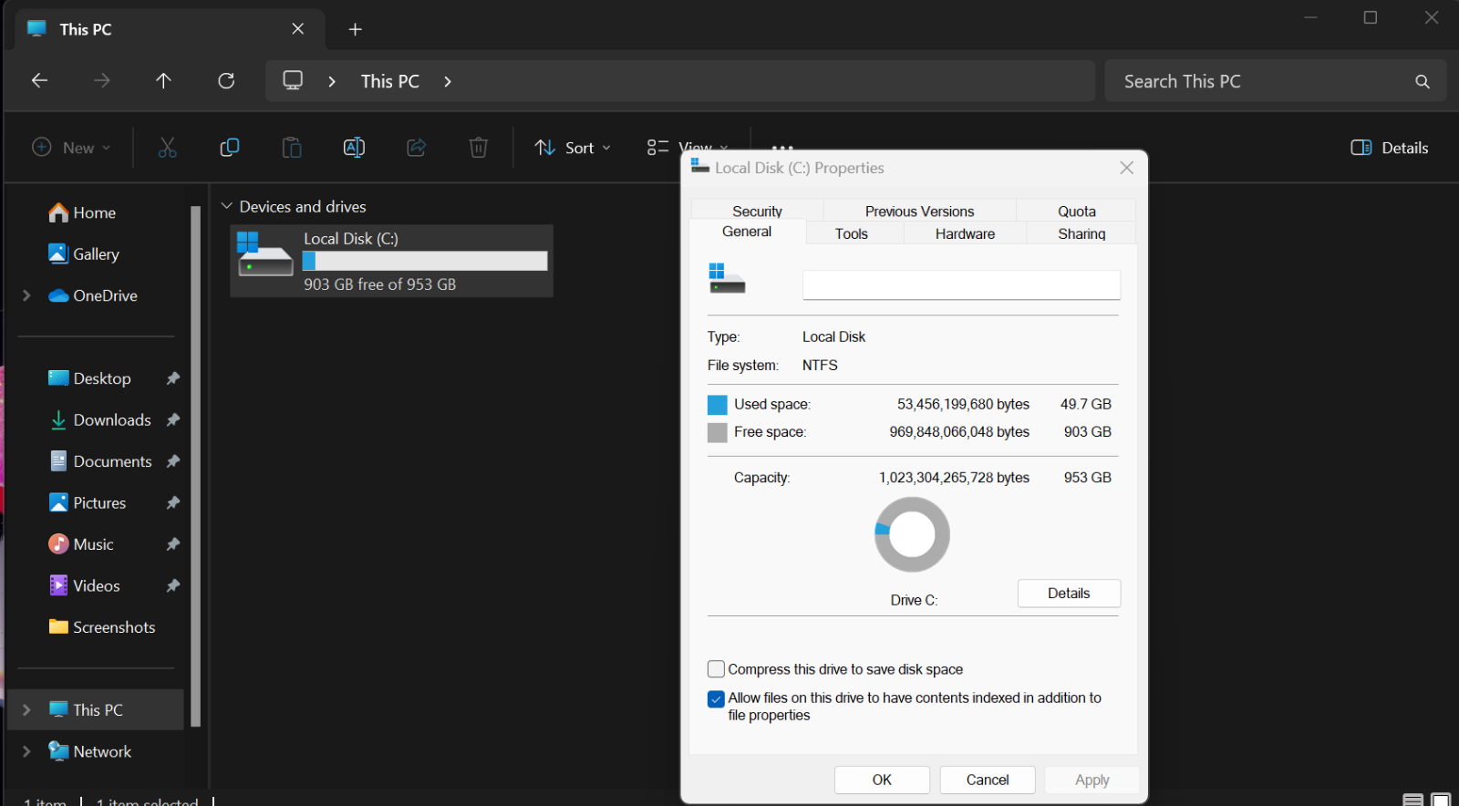
Task: Open Downloads folder in sidebar
Action: (112, 419)
